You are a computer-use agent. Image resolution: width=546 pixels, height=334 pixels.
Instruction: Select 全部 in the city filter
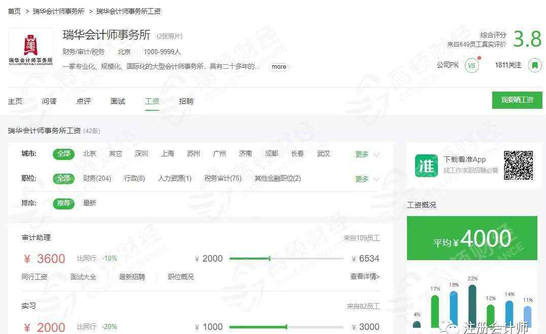(x=64, y=154)
